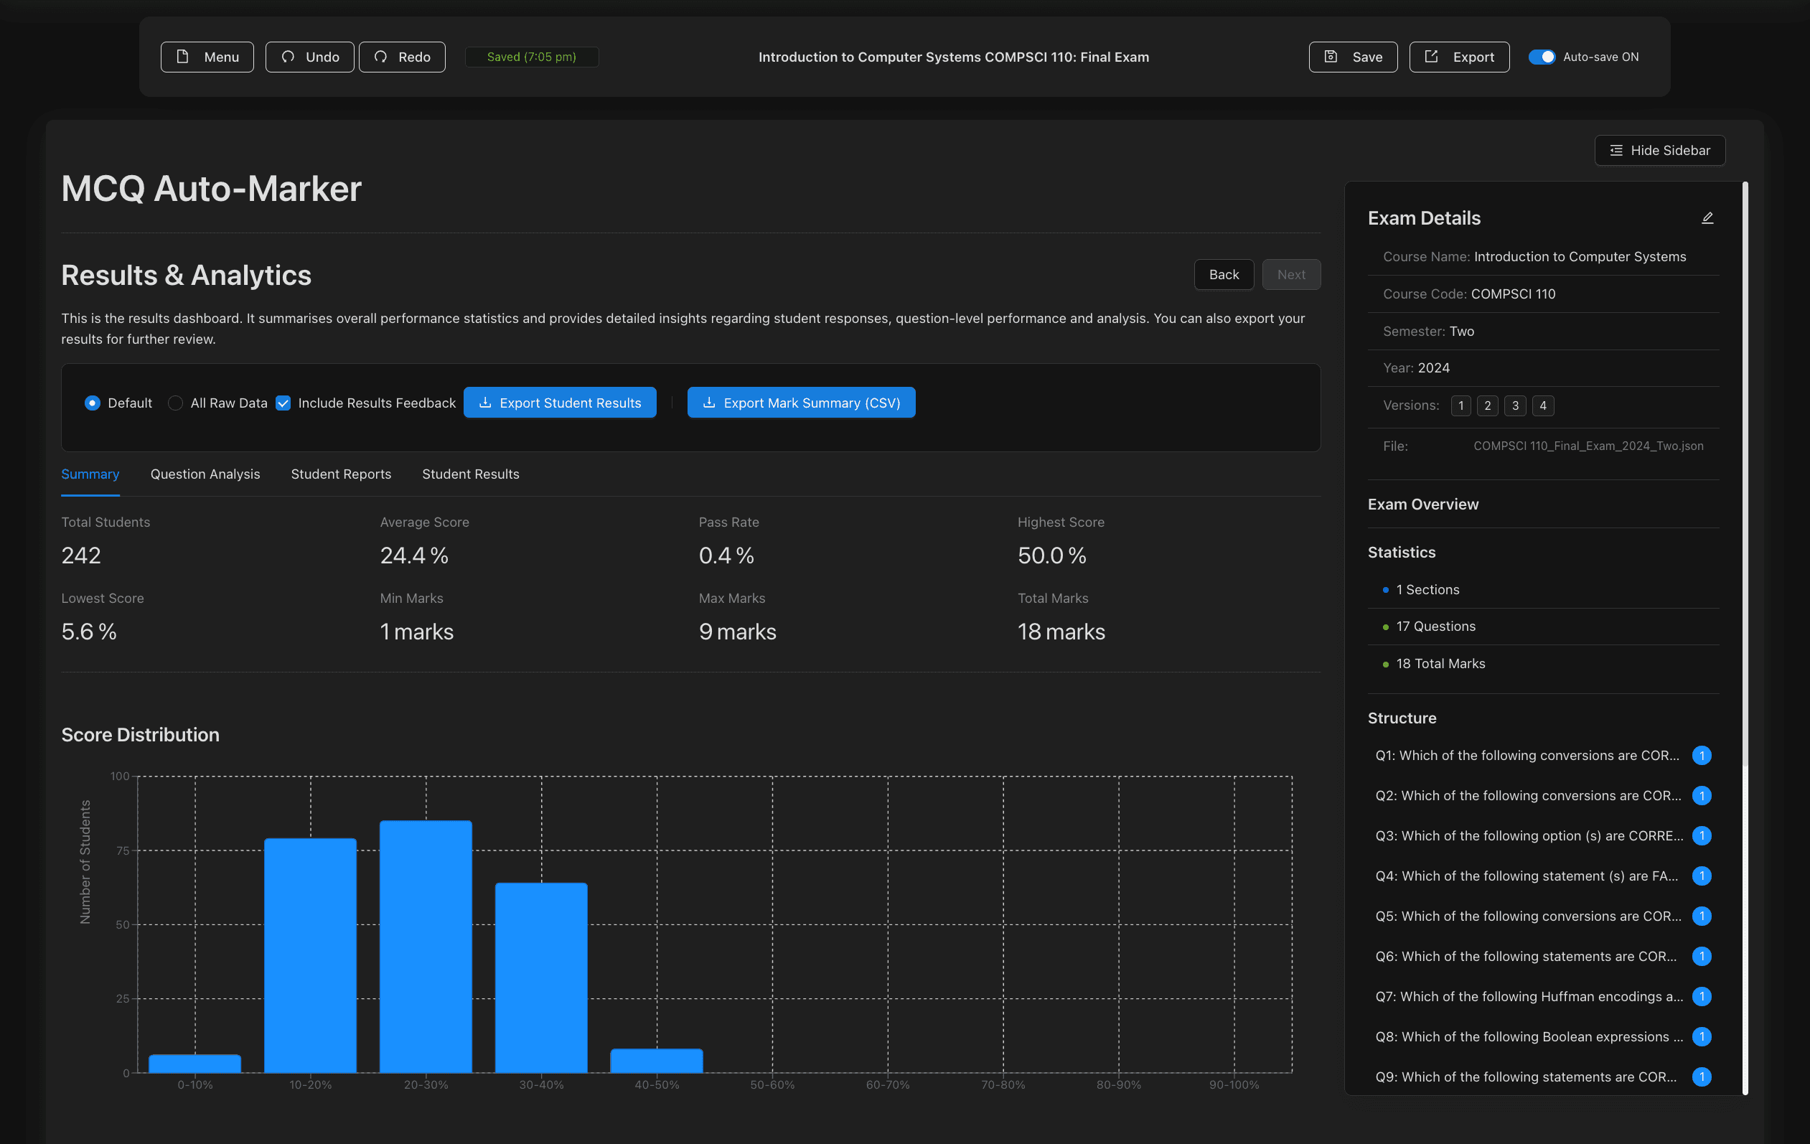1810x1144 pixels.
Task: Switch to the Question Analysis tab
Action: click(205, 474)
